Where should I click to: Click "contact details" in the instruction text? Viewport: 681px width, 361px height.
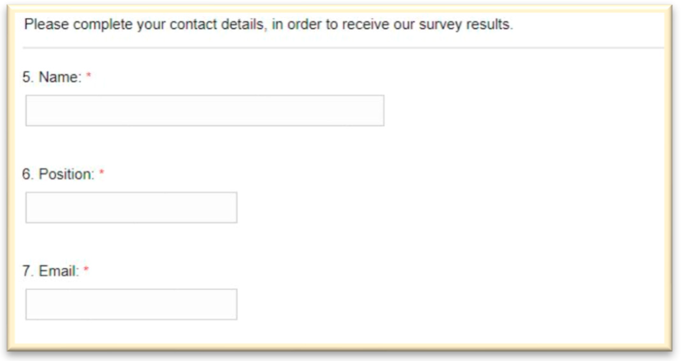217,24
